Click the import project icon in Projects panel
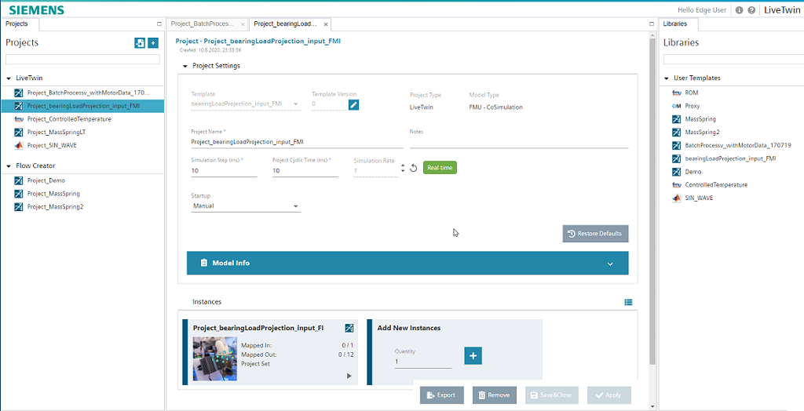The image size is (804, 411). tap(140, 43)
